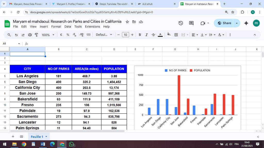Switch to the Feuille 1 sheet tab
The height and width of the screenshot is (148, 264).
point(37,137)
